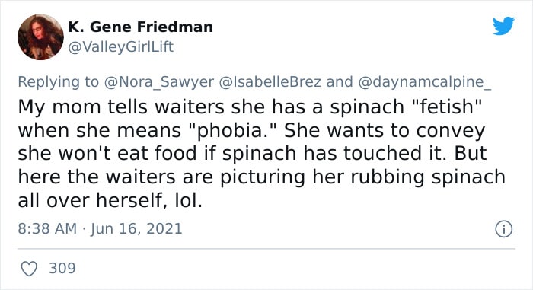The image size is (533, 290).
Task: Click the blue Twitter bird logo
Action: pos(503,25)
